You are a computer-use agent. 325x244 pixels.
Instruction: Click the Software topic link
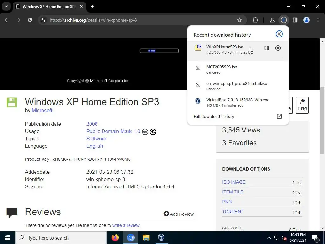[x=96, y=139]
